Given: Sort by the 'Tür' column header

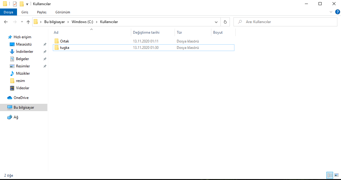Looking at the screenshot, I should point(193,32).
